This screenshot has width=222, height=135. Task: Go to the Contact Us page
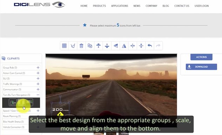pos(182,6)
